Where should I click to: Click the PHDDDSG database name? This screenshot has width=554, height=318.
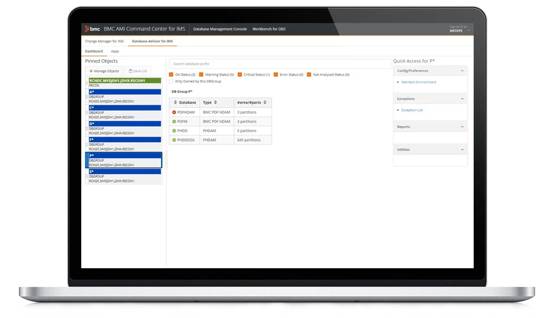tap(186, 140)
